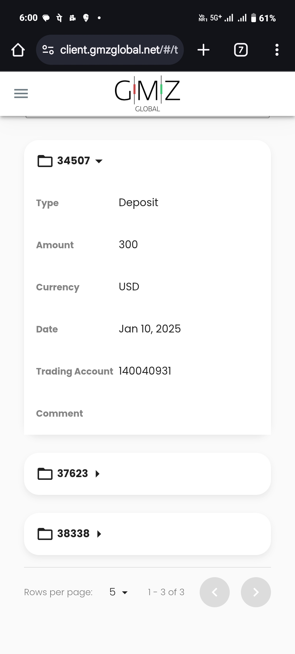The width and height of the screenshot is (295, 654).
Task: Click the GMZ Global logo
Action: [147, 94]
